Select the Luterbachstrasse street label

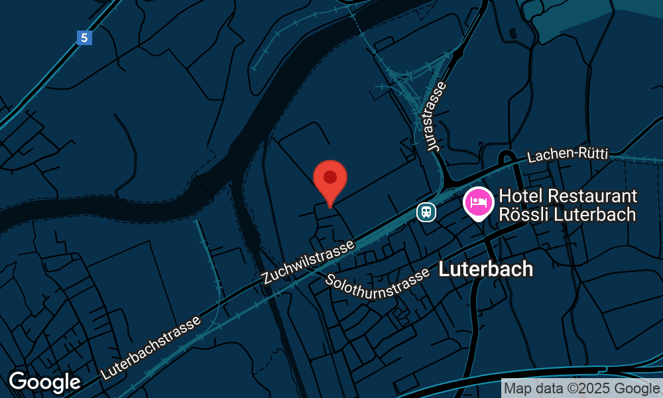151,348
